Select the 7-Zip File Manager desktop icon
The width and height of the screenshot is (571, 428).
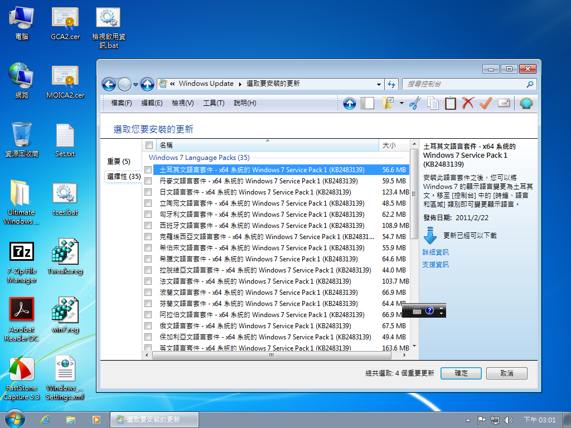22,262
